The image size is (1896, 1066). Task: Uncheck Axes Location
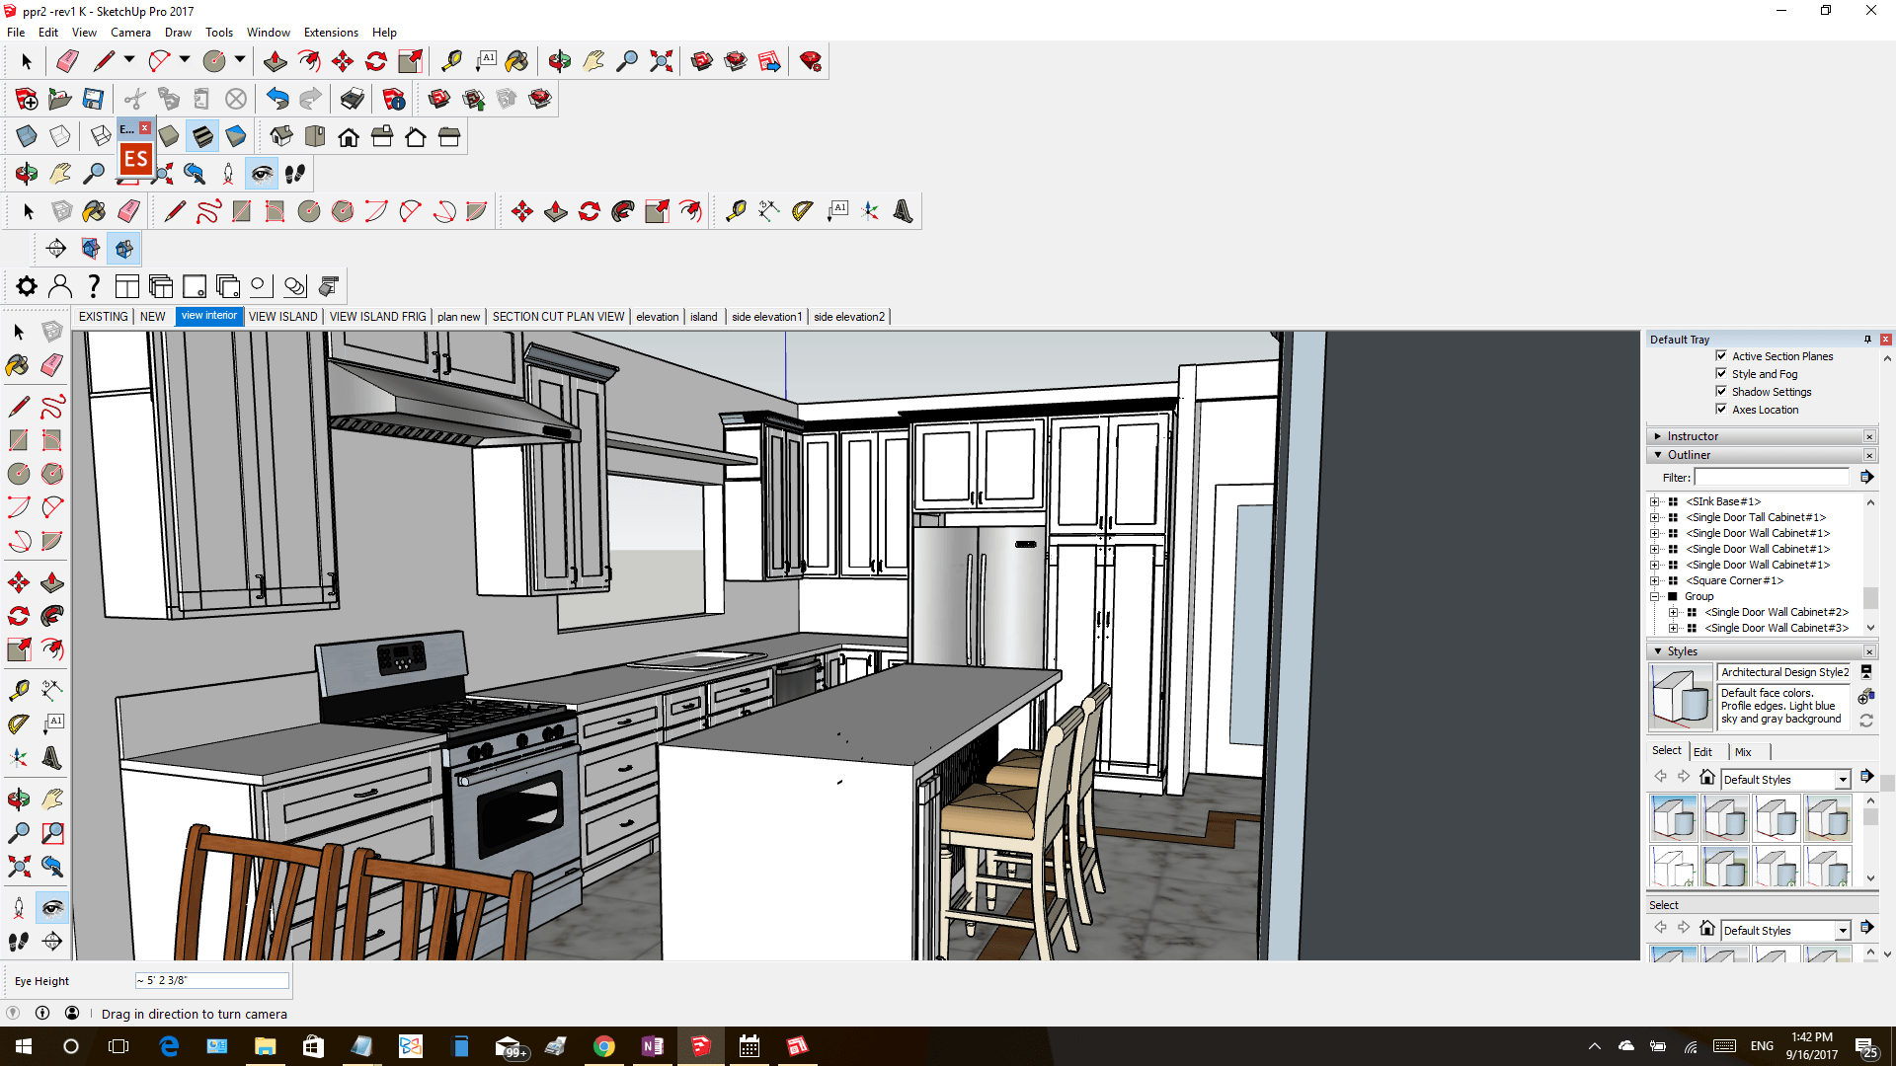(x=1723, y=410)
